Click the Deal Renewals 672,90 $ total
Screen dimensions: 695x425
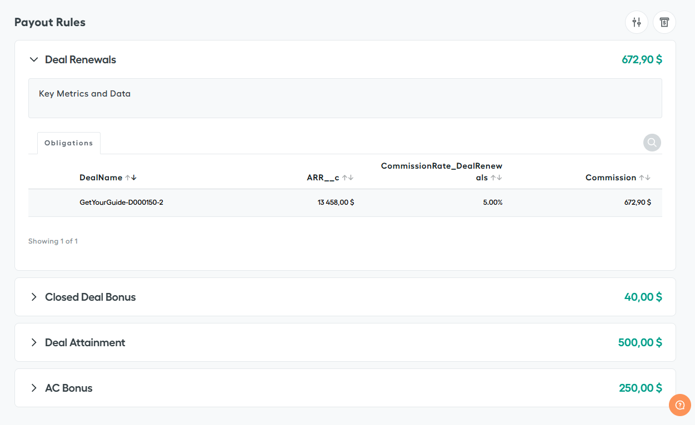tap(642, 59)
